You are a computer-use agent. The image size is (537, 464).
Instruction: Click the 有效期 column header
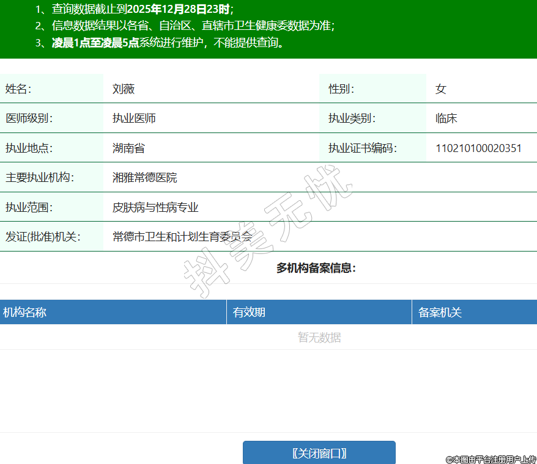(249, 313)
